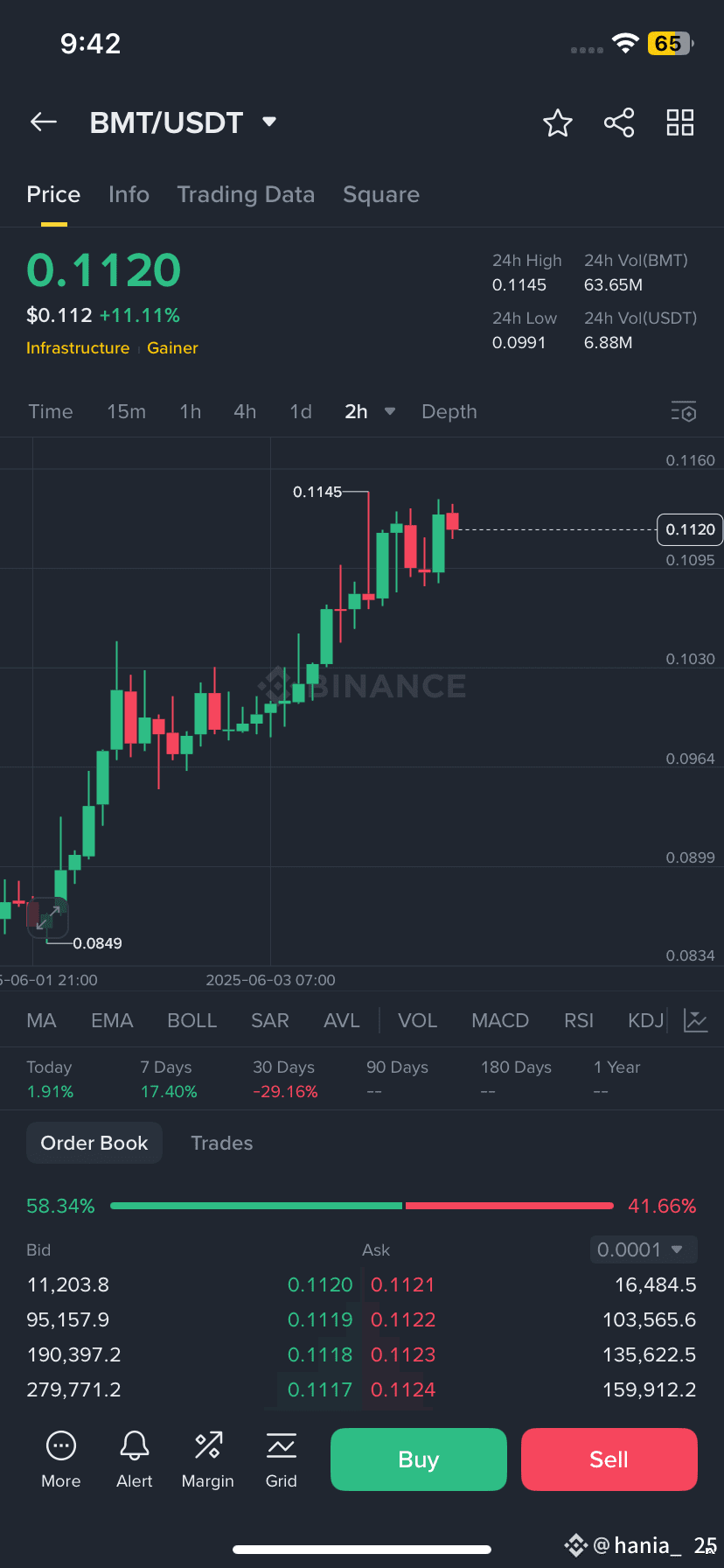Open the Square tab
The height and width of the screenshot is (1568, 724).
click(381, 194)
